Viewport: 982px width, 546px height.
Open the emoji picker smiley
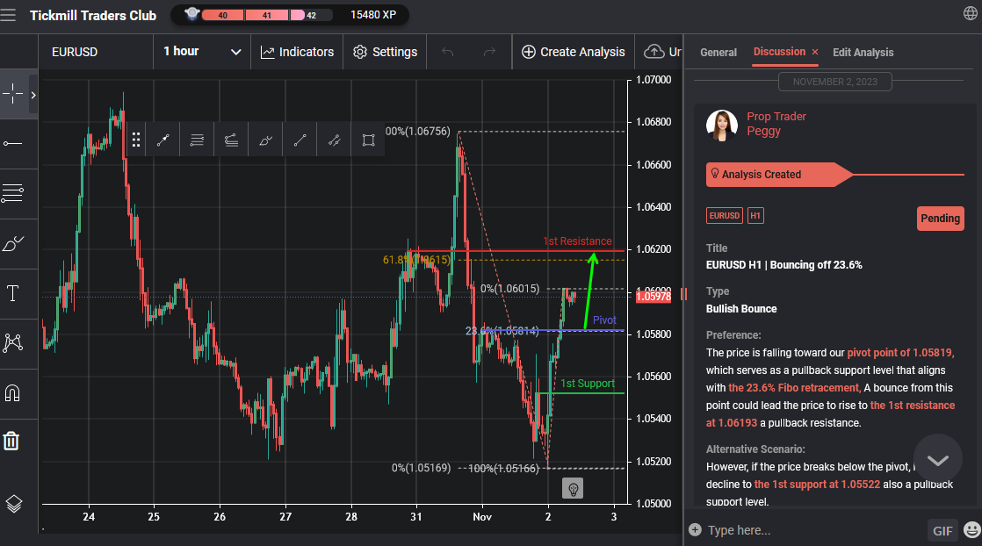[x=972, y=530]
